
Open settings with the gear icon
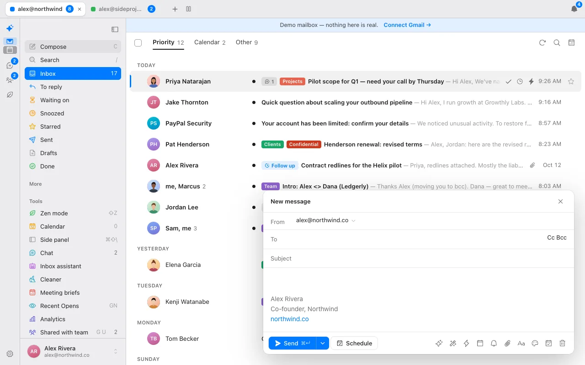[x=10, y=354]
